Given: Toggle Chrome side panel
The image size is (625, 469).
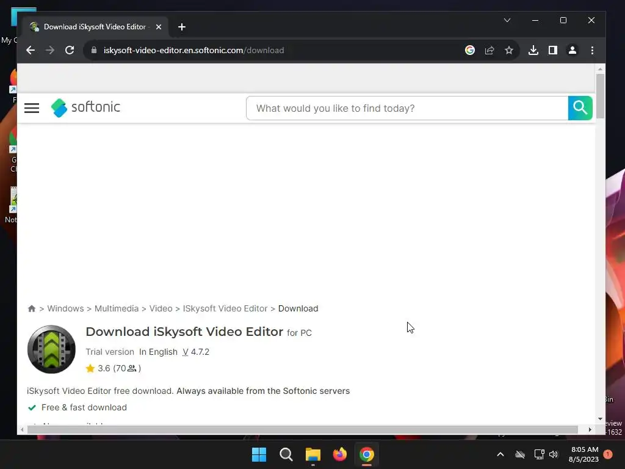Looking at the screenshot, I should (553, 50).
